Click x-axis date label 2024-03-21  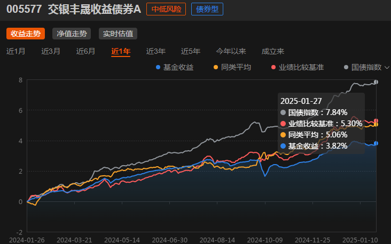(x=74, y=240)
